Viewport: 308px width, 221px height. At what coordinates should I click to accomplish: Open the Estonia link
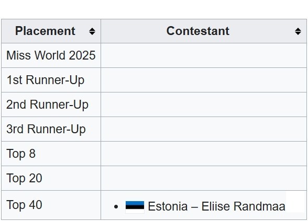click(x=168, y=206)
